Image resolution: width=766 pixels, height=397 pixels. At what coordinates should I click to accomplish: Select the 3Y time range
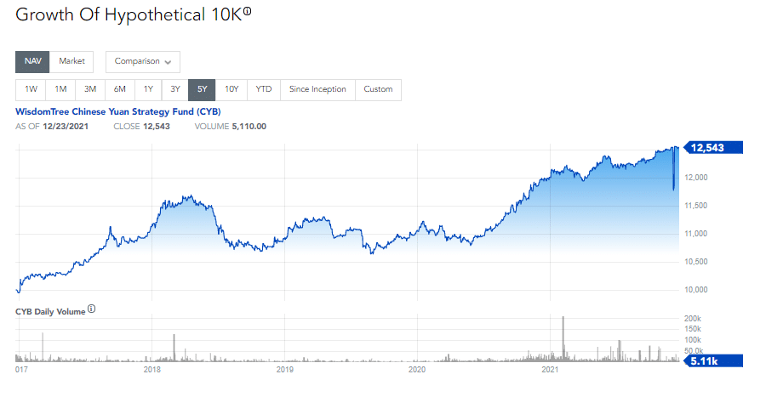point(175,90)
